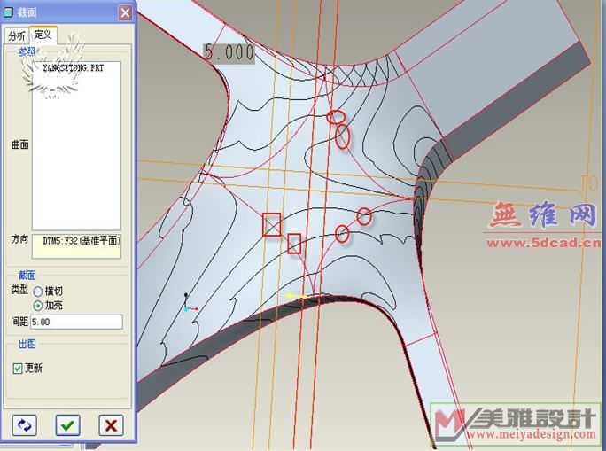Click the coordinate system marker on model

pyautogui.click(x=189, y=303)
